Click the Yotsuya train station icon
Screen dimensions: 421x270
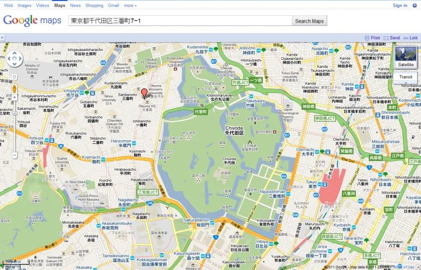[x=51, y=140]
